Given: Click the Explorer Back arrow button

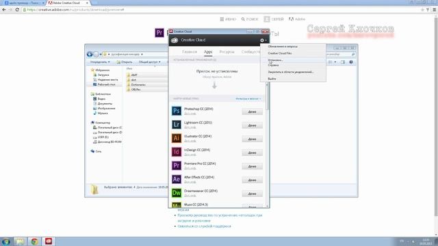Looking at the screenshot, I should 90,54.
